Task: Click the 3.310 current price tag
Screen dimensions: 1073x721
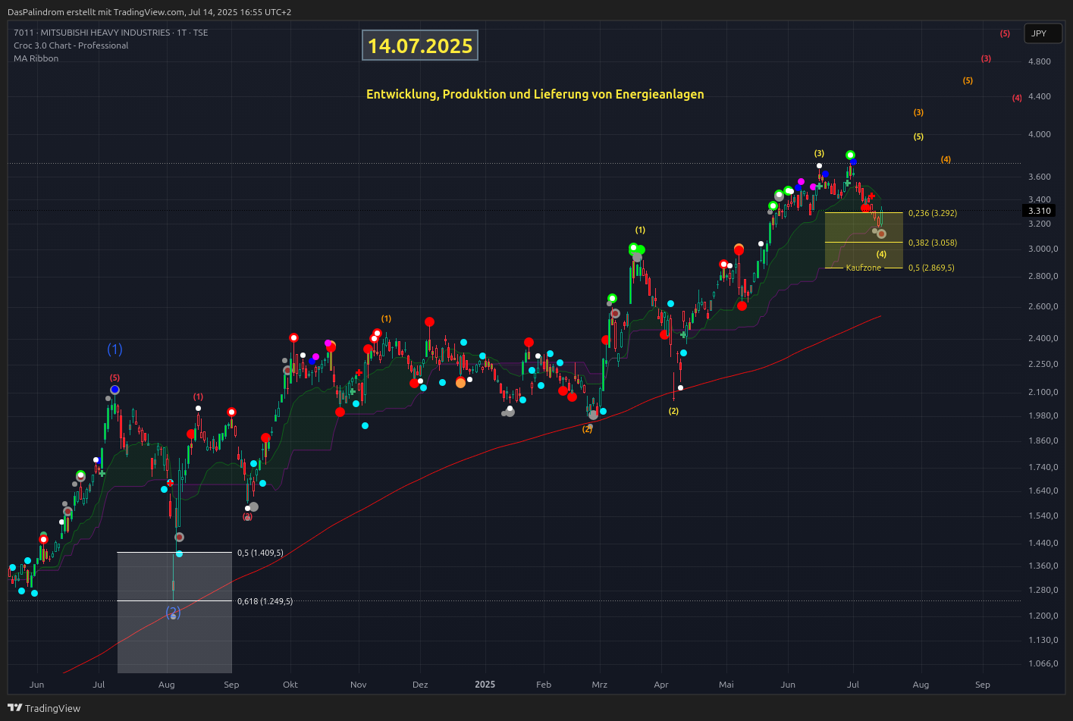Action: tap(1039, 211)
